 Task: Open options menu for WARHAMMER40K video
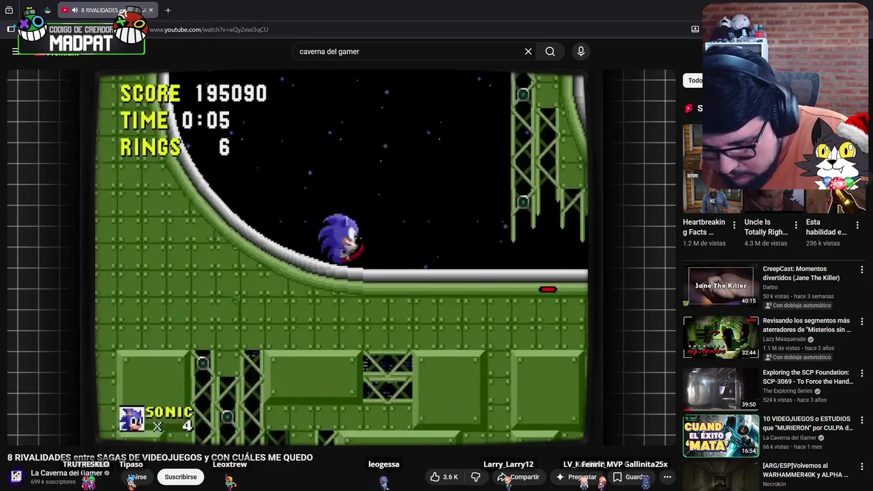pos(862,467)
